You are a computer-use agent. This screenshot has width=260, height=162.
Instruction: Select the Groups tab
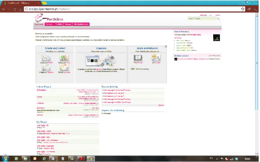coord(68,24)
